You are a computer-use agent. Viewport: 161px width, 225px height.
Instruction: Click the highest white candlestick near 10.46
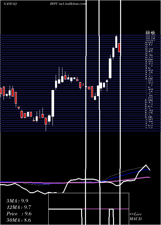point(116,42)
